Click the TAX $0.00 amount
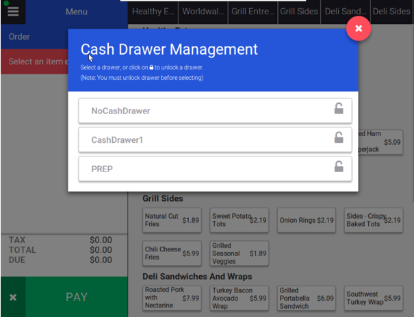This screenshot has width=414, height=317. [x=101, y=240]
